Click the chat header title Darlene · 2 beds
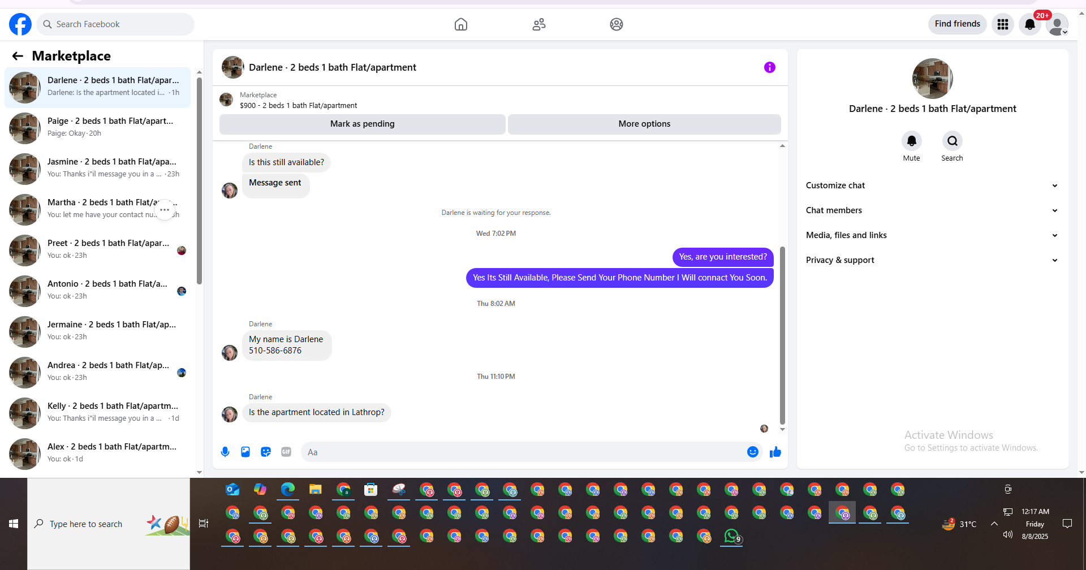Image resolution: width=1086 pixels, height=570 pixels. [333, 67]
